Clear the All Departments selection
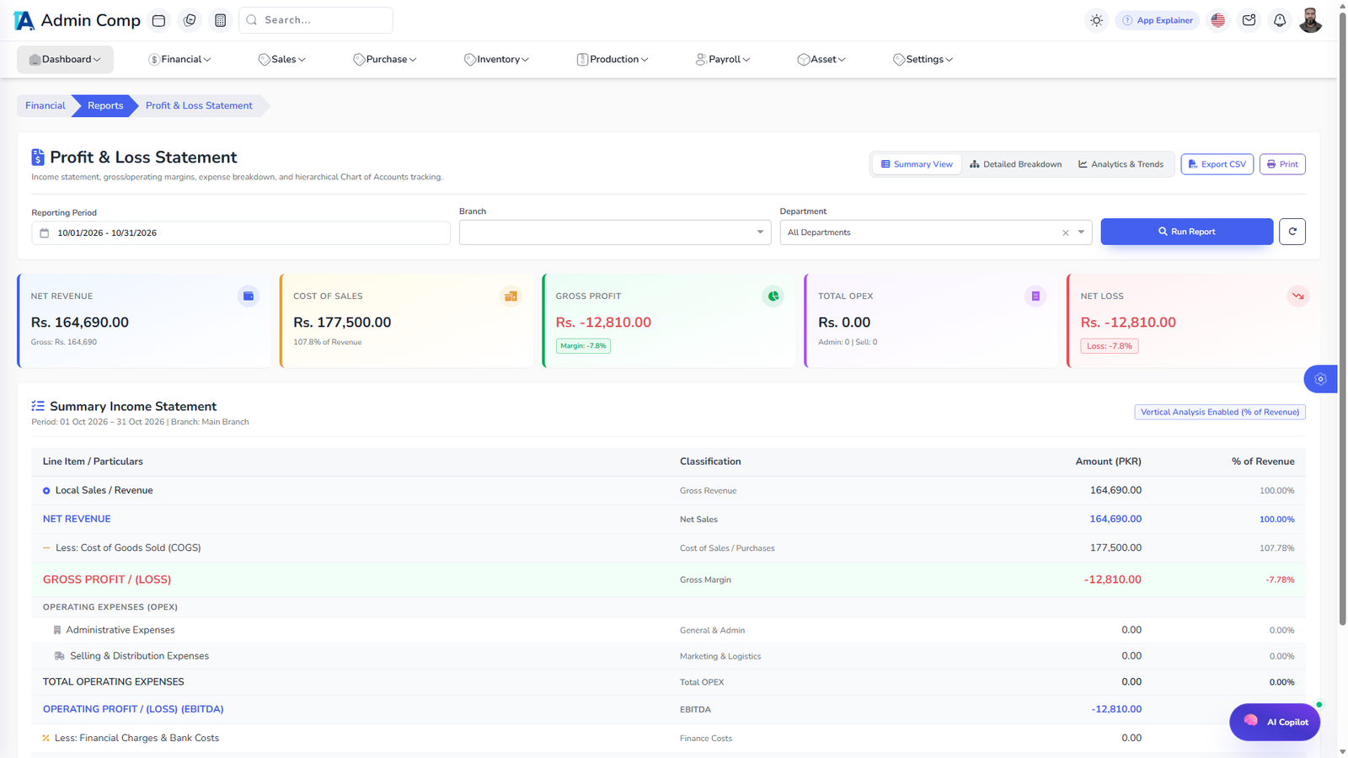 [x=1066, y=232]
